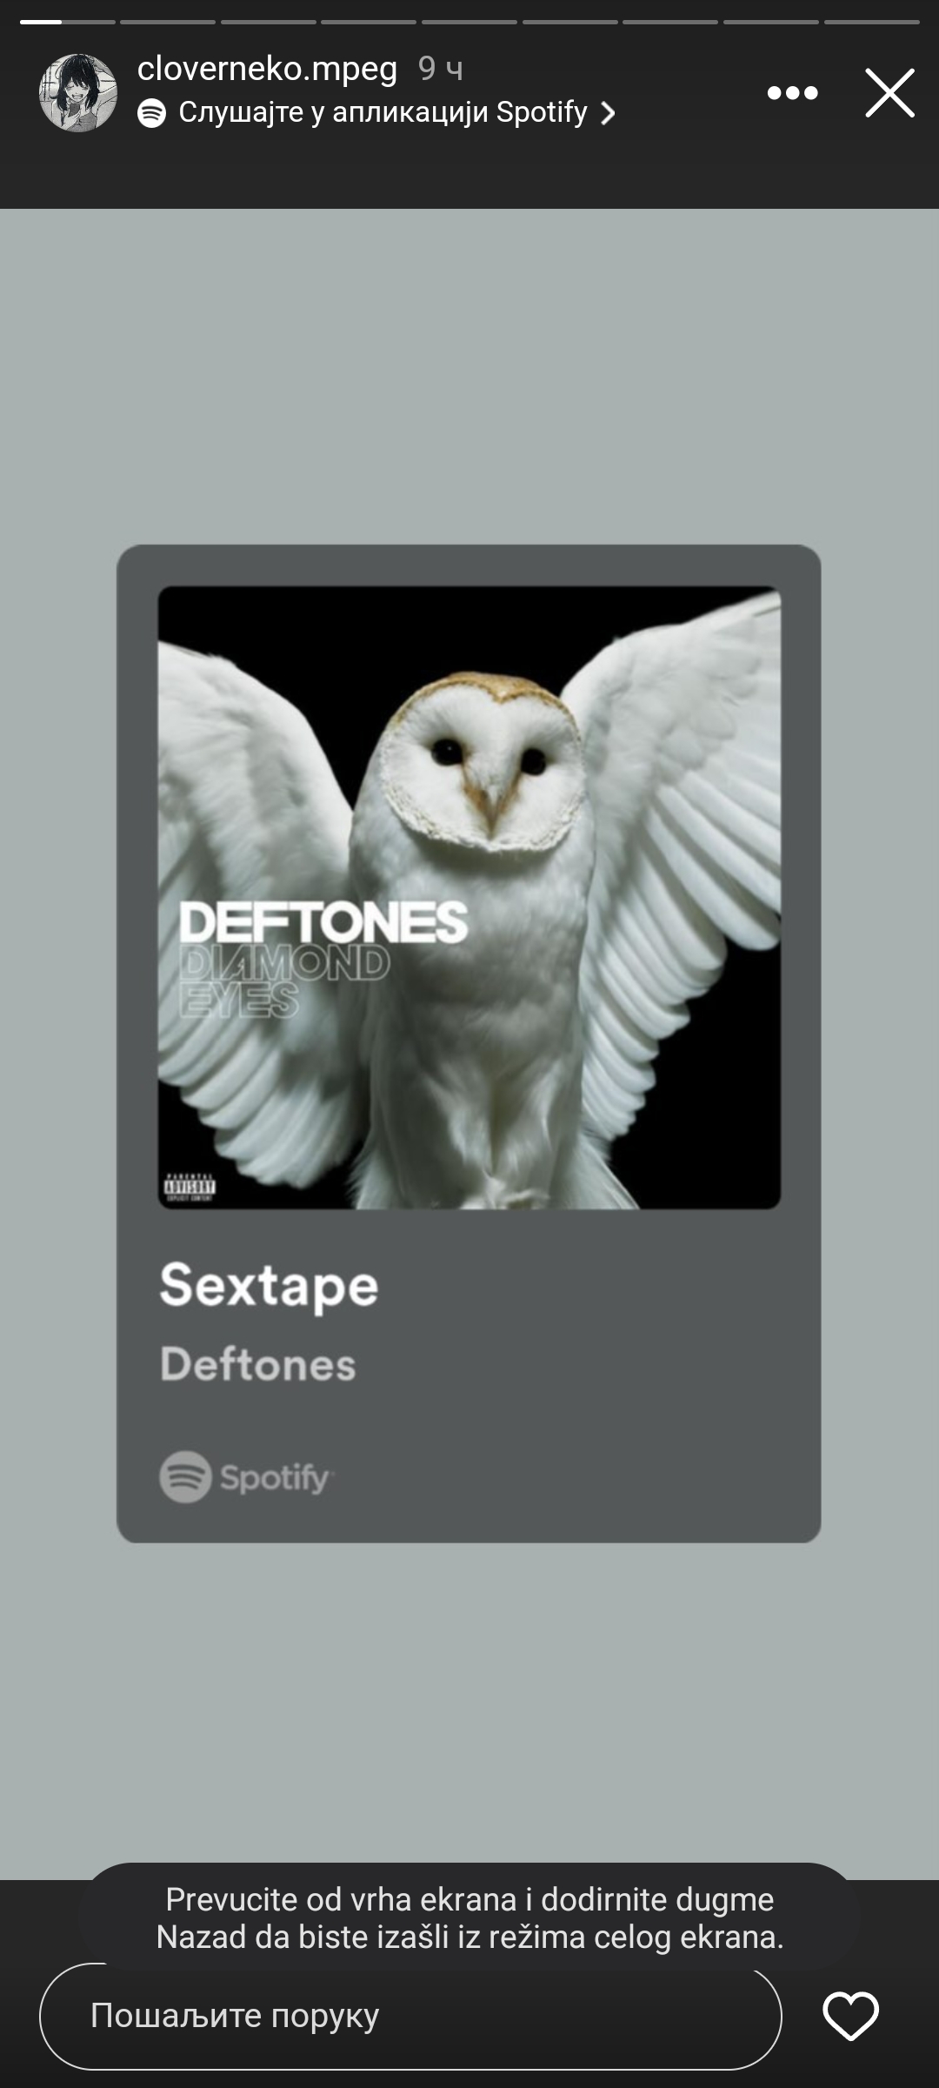
Task: Select the second story progress segment
Action: pyautogui.click(x=168, y=21)
